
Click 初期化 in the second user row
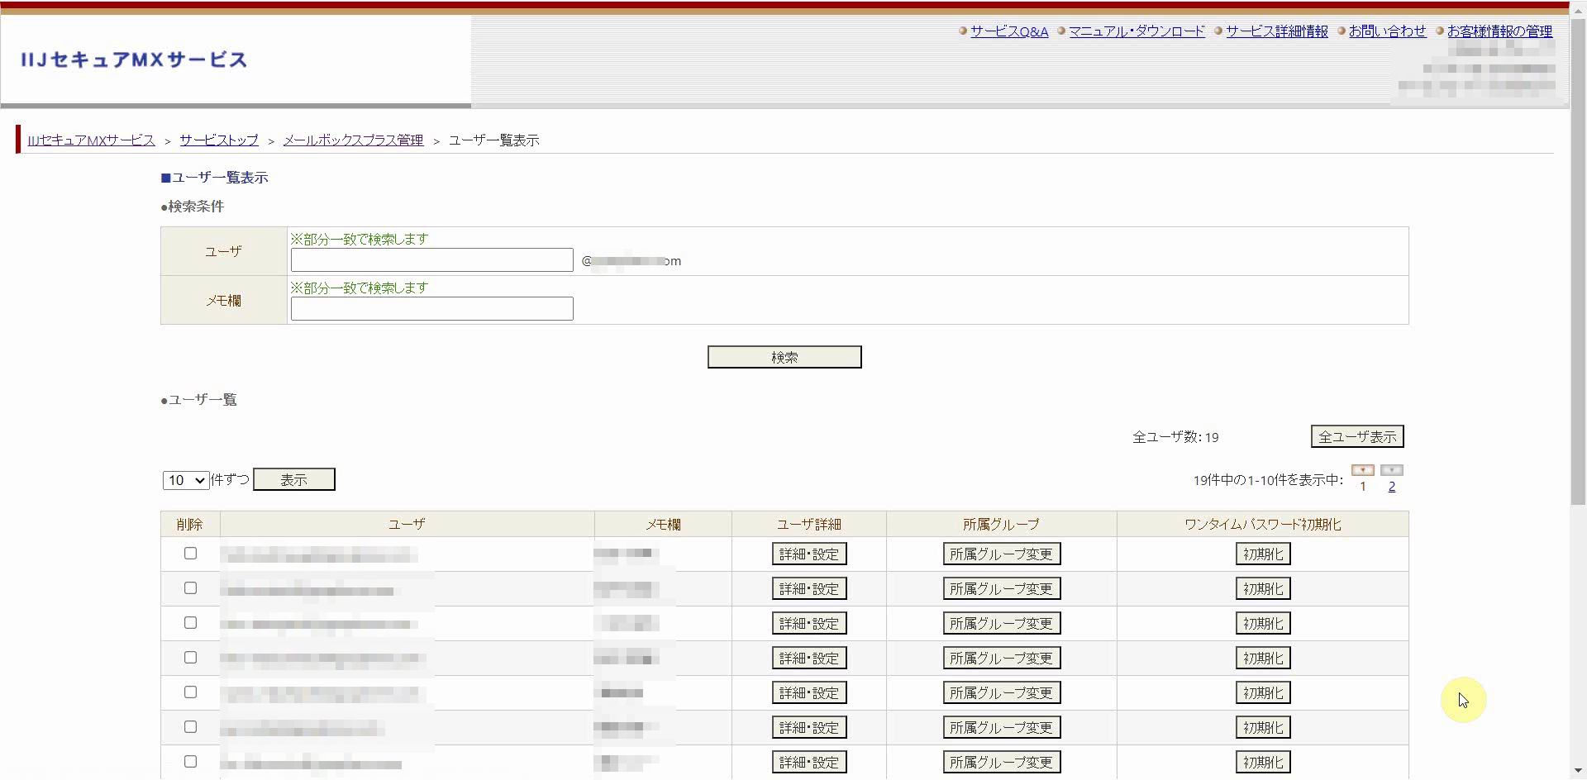[x=1263, y=588]
